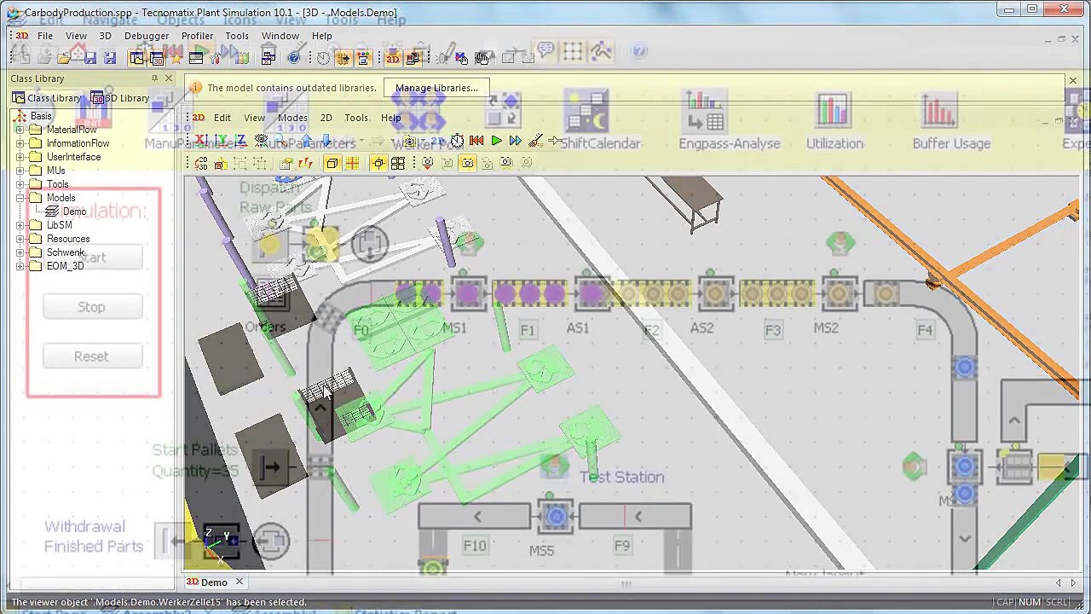The image size is (1091, 614).
Task: Toggle the yellow cube display mode
Action: pos(332,164)
